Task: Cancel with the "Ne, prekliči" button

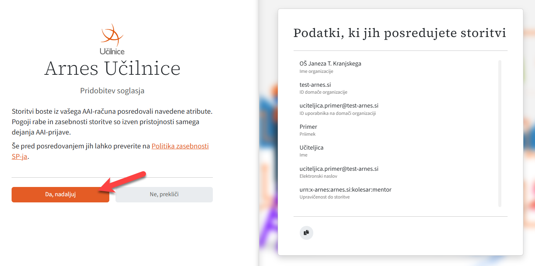Action: click(164, 195)
